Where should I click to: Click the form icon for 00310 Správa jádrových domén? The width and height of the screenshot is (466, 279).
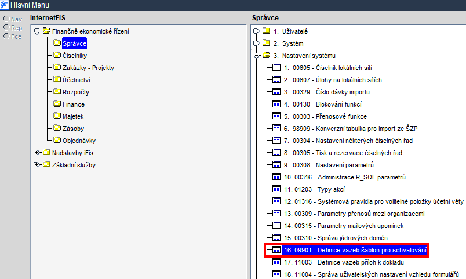[x=276, y=238]
